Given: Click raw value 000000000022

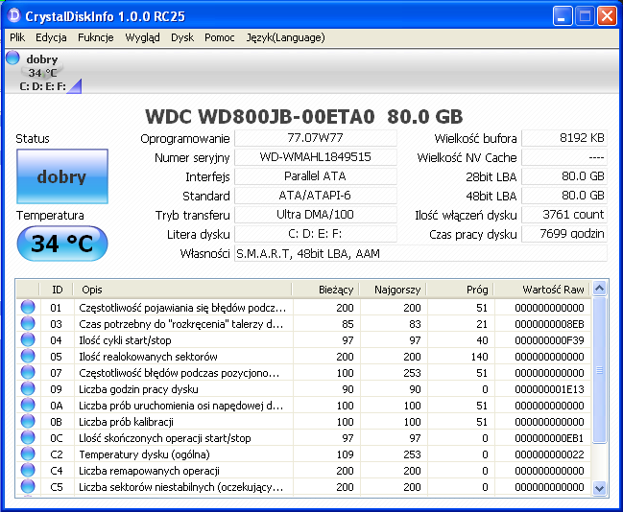Looking at the screenshot, I should point(549,454).
